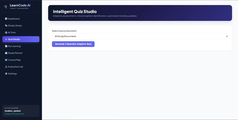Open the AI Tutor section
The height and width of the screenshot is (120, 238).
(x=21, y=32)
